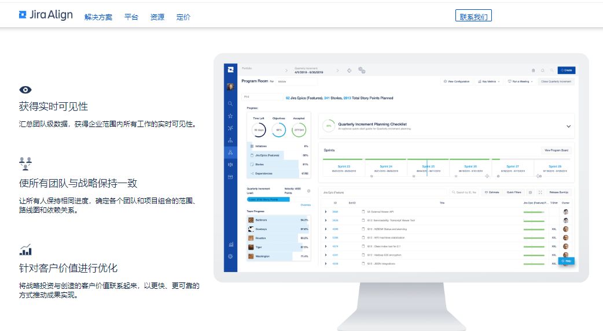Select the 针对客户价值进行优化 heading
This screenshot has height=331, width=603.
[68, 268]
